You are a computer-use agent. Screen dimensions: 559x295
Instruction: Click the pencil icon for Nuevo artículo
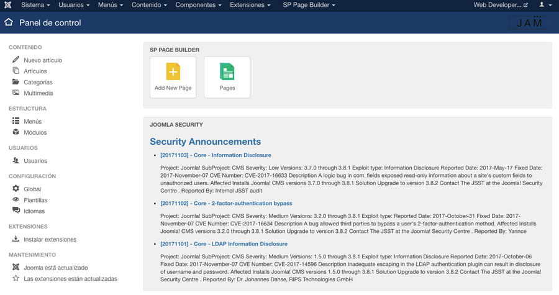click(x=16, y=60)
